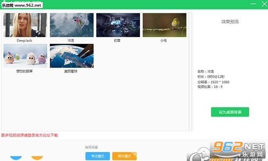The width and height of the screenshot is (268, 161).
Task: Minimize the window with dash icon
Action: [253, 4]
